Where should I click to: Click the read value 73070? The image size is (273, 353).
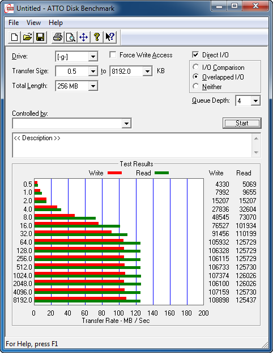click(248, 217)
